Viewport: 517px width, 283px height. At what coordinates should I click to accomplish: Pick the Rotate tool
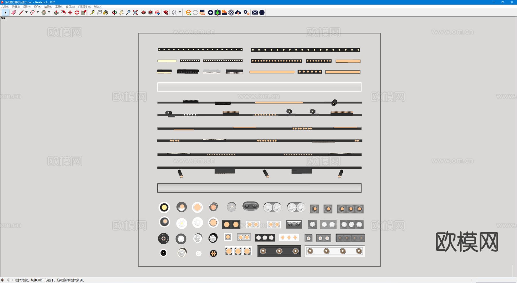77,13
